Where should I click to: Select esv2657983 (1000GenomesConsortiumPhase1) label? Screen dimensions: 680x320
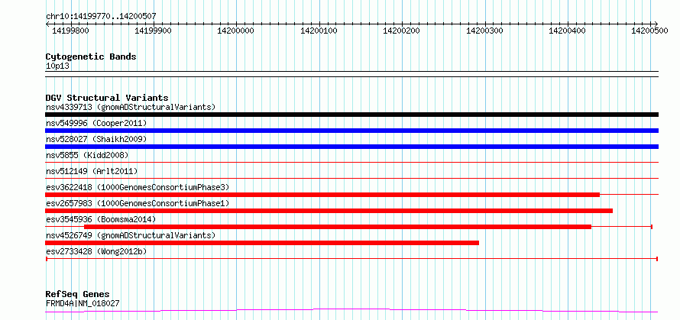pos(138,203)
